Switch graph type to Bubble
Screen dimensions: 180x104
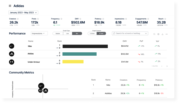58,33
